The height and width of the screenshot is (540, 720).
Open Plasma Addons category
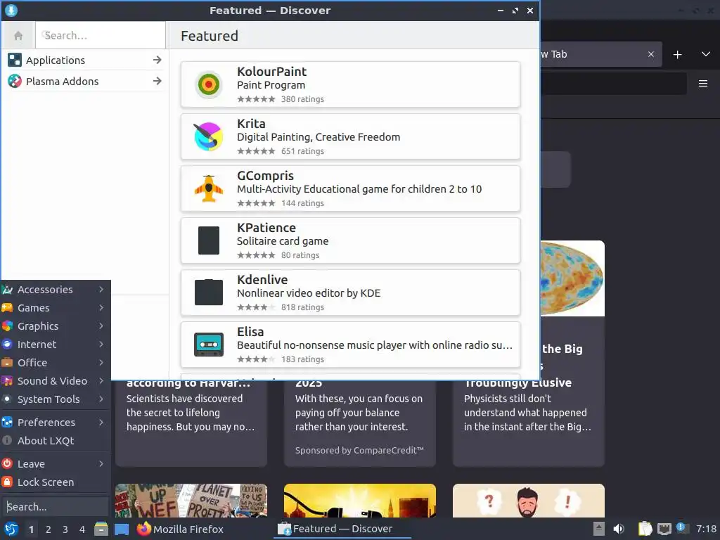(85, 82)
